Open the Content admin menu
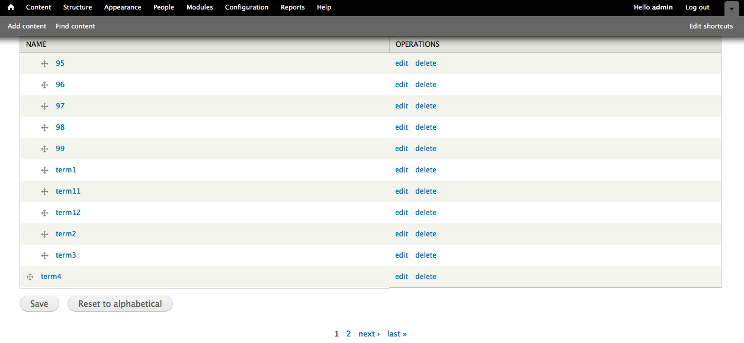744x343 pixels. (x=39, y=8)
